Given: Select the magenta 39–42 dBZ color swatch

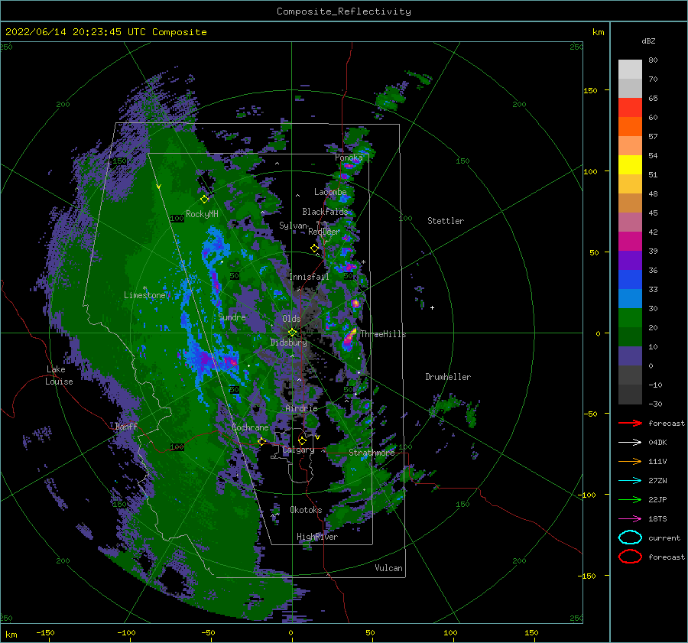Looking at the screenshot, I should (x=630, y=241).
